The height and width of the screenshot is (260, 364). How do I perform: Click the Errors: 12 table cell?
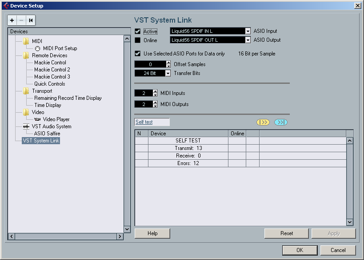pos(188,163)
